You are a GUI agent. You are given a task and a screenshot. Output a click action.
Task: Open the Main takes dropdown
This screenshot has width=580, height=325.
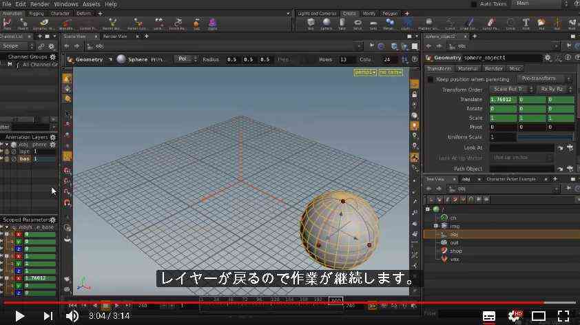[540, 3]
